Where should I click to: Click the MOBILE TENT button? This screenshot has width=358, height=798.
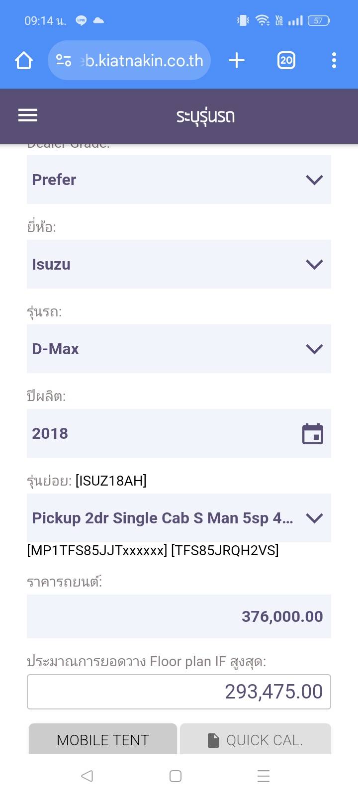[103, 740]
